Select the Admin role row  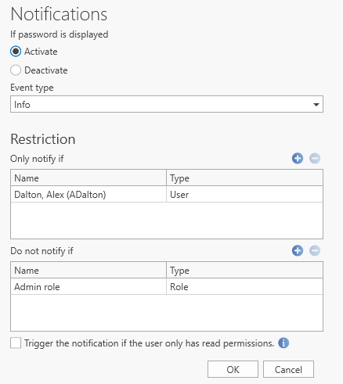tap(167, 287)
